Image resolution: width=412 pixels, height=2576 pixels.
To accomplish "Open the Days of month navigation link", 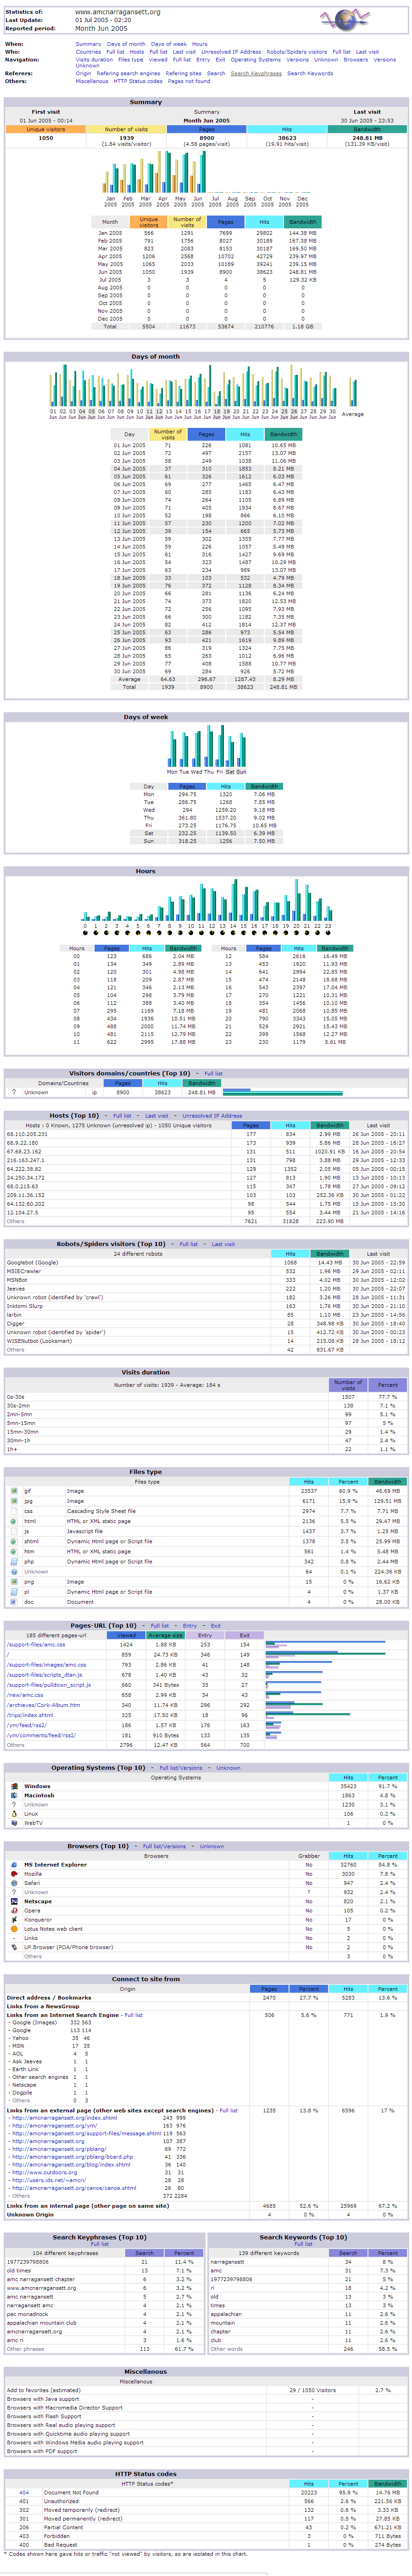I will (x=126, y=44).
